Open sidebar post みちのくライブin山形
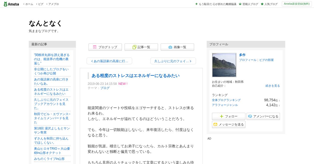The height and width of the screenshot is (164, 314). (49, 159)
